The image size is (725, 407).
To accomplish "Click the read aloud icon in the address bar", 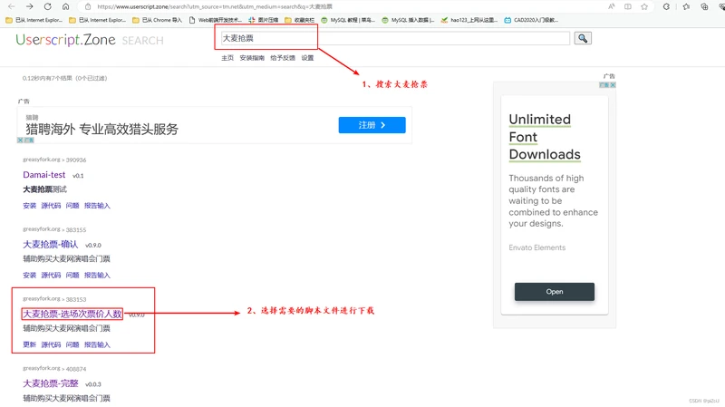I will (x=611, y=6).
